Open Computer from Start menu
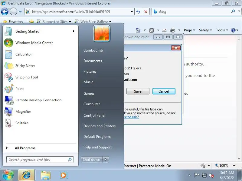The width and height of the screenshot is (242, 181). coord(92,104)
